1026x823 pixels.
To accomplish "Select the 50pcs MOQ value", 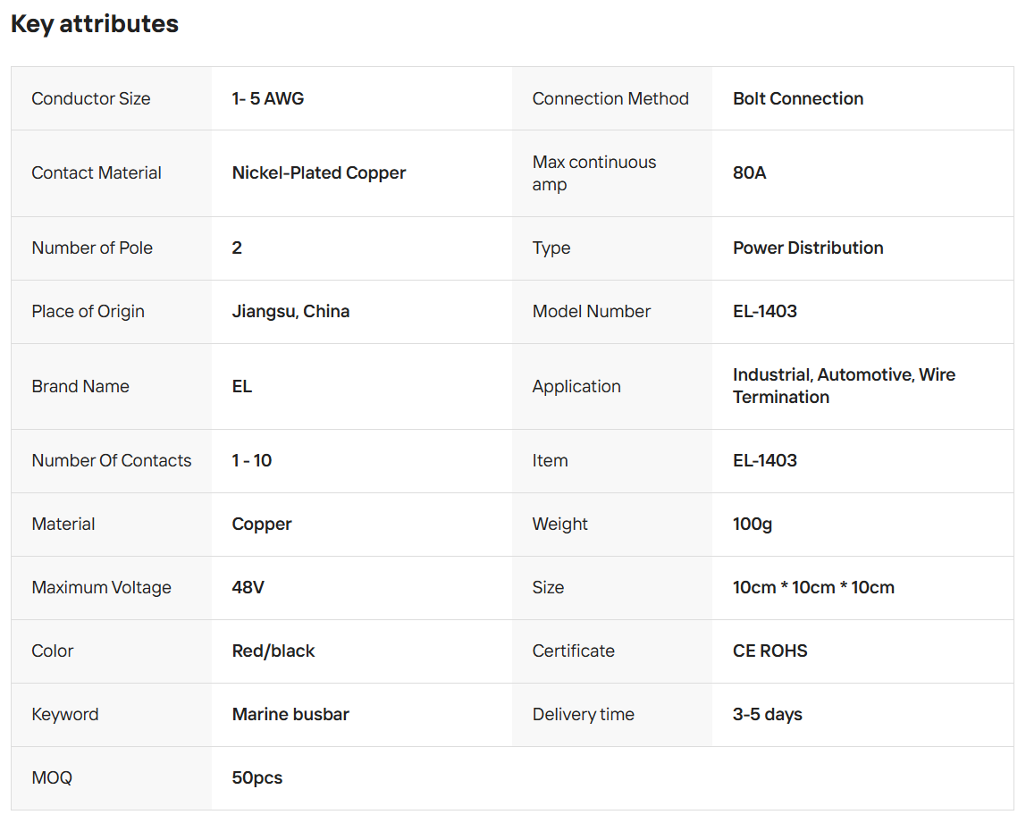I will pos(257,777).
